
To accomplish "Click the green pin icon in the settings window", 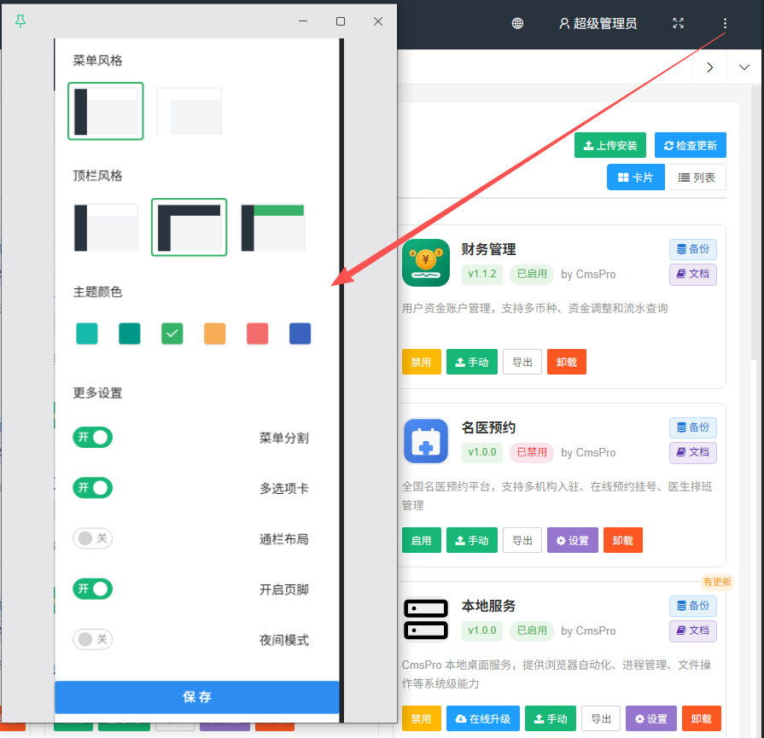I will 20,21.
